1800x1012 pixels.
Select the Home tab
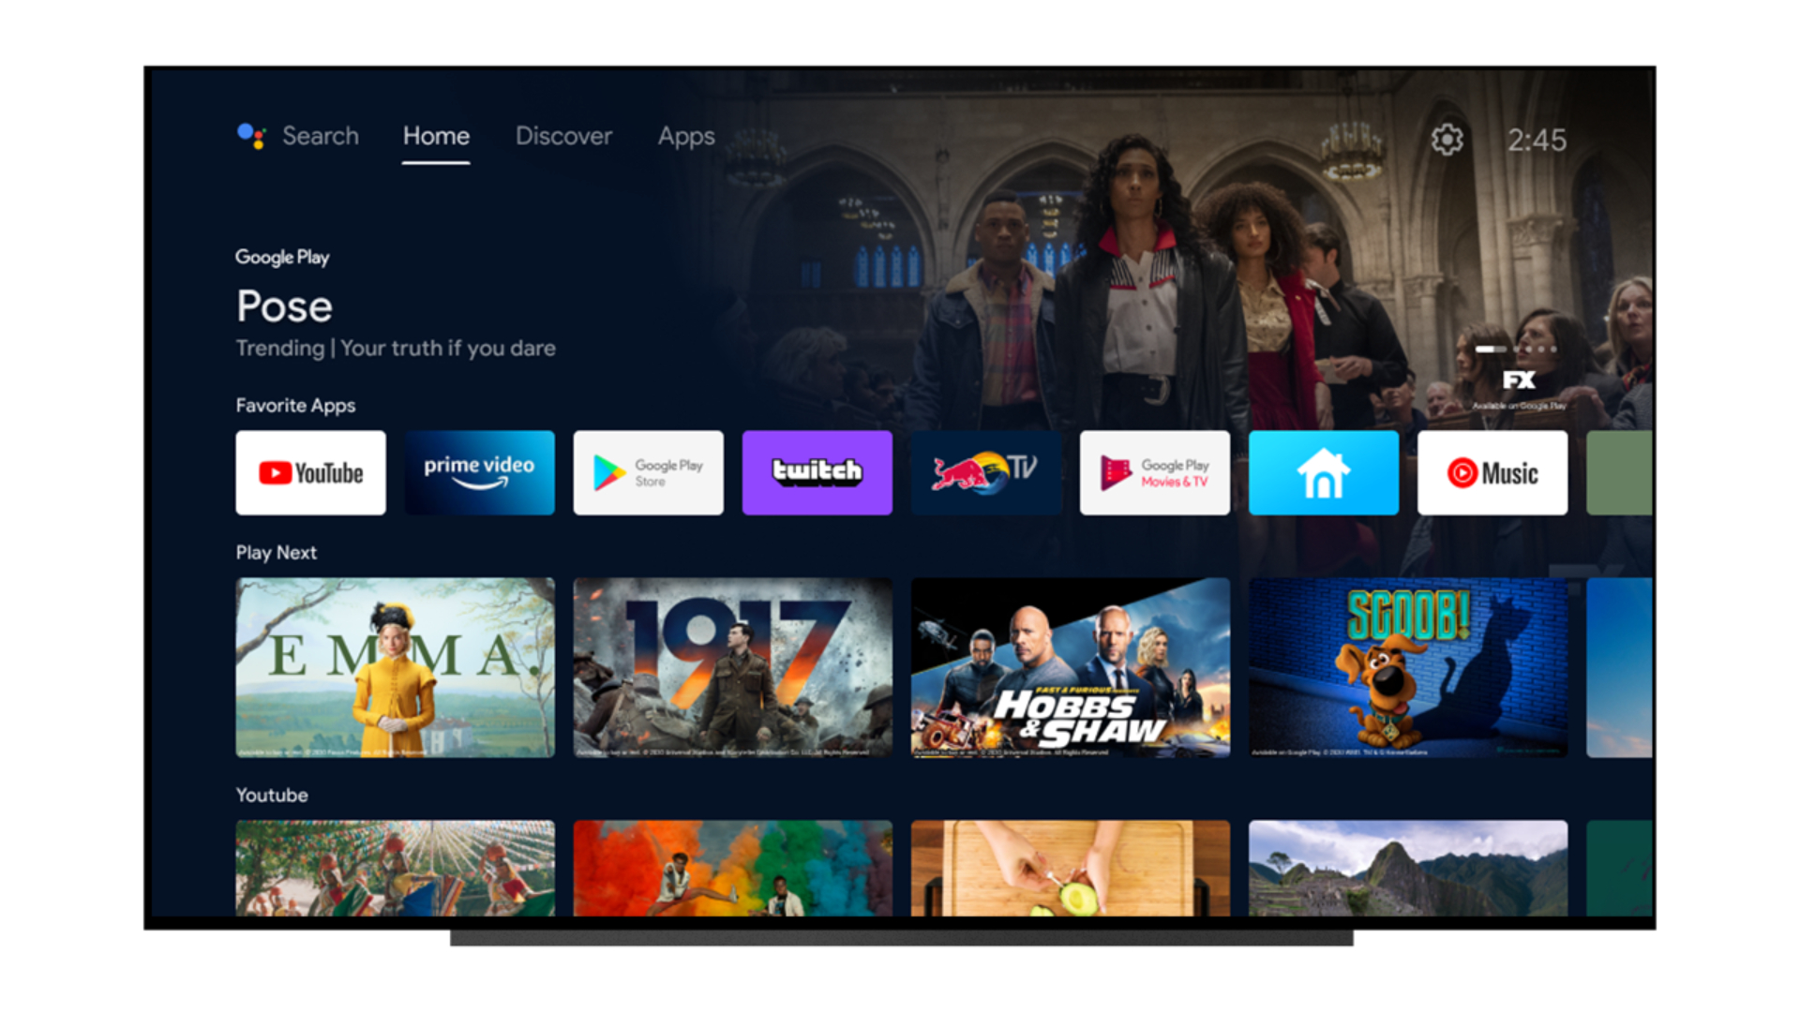pos(434,137)
